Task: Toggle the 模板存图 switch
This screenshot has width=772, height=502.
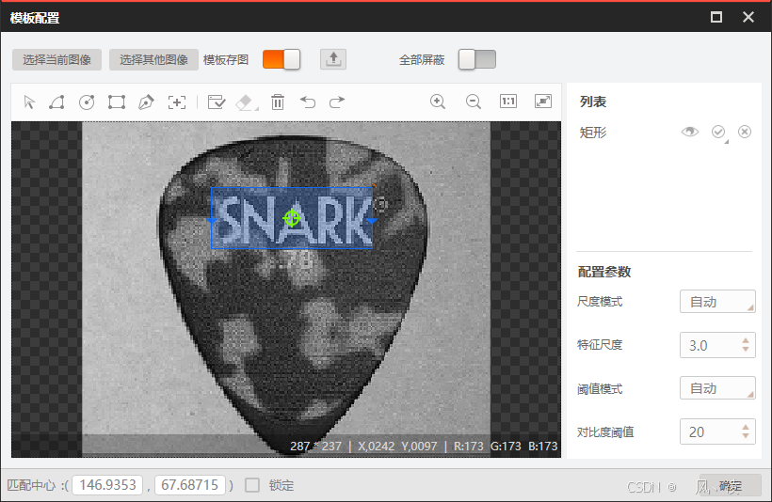Action: pos(281,59)
